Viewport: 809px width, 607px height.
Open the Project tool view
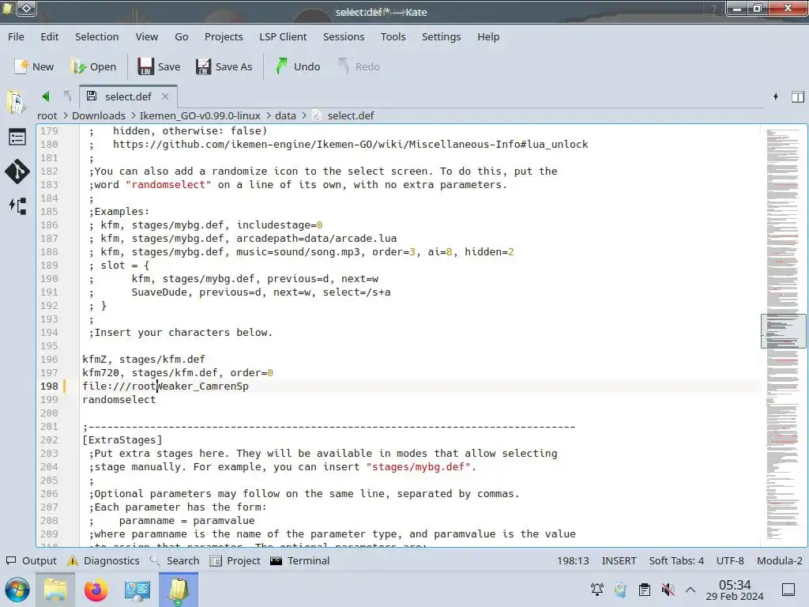pos(235,560)
